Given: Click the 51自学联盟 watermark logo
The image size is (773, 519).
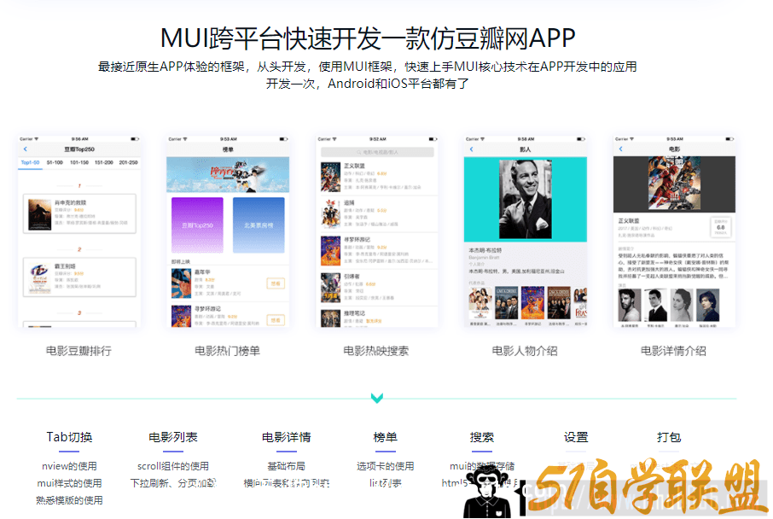Looking at the screenshot, I should (x=647, y=487).
